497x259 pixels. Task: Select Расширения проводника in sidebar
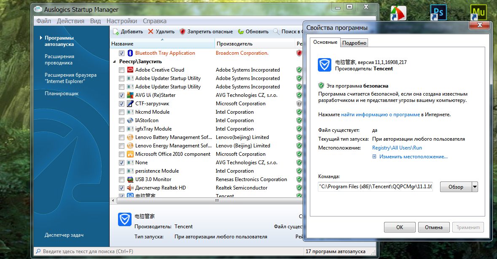59,59
